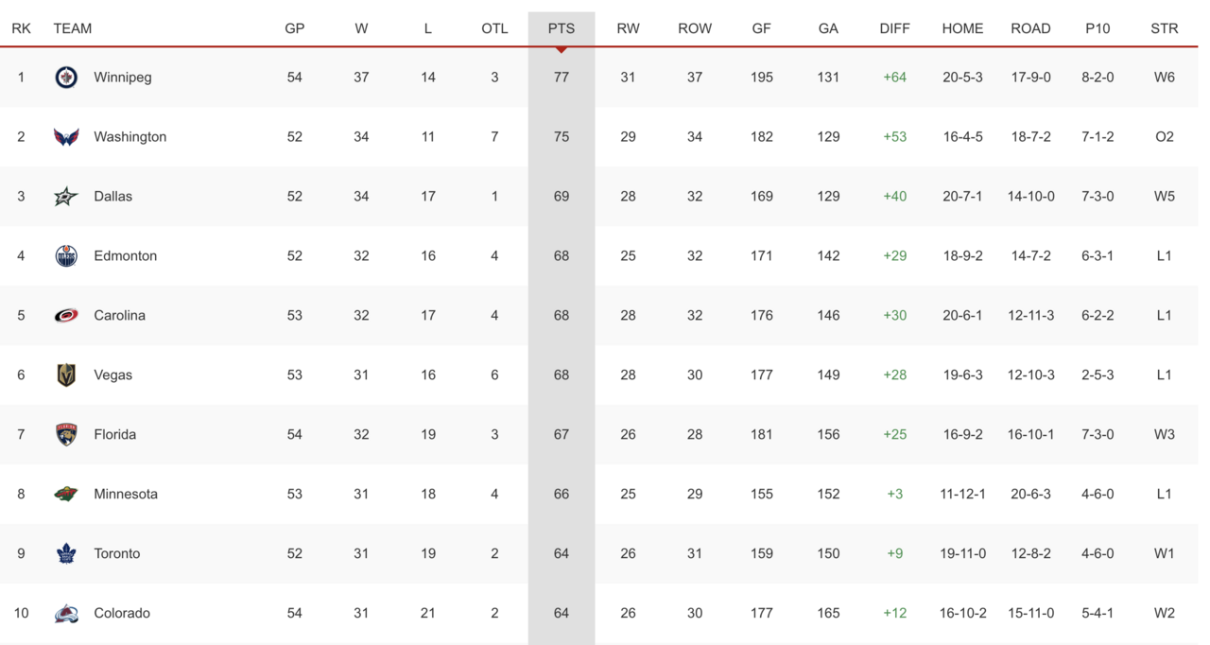Click the red sort arrow under PTS
The image size is (1210, 645).
562,49
